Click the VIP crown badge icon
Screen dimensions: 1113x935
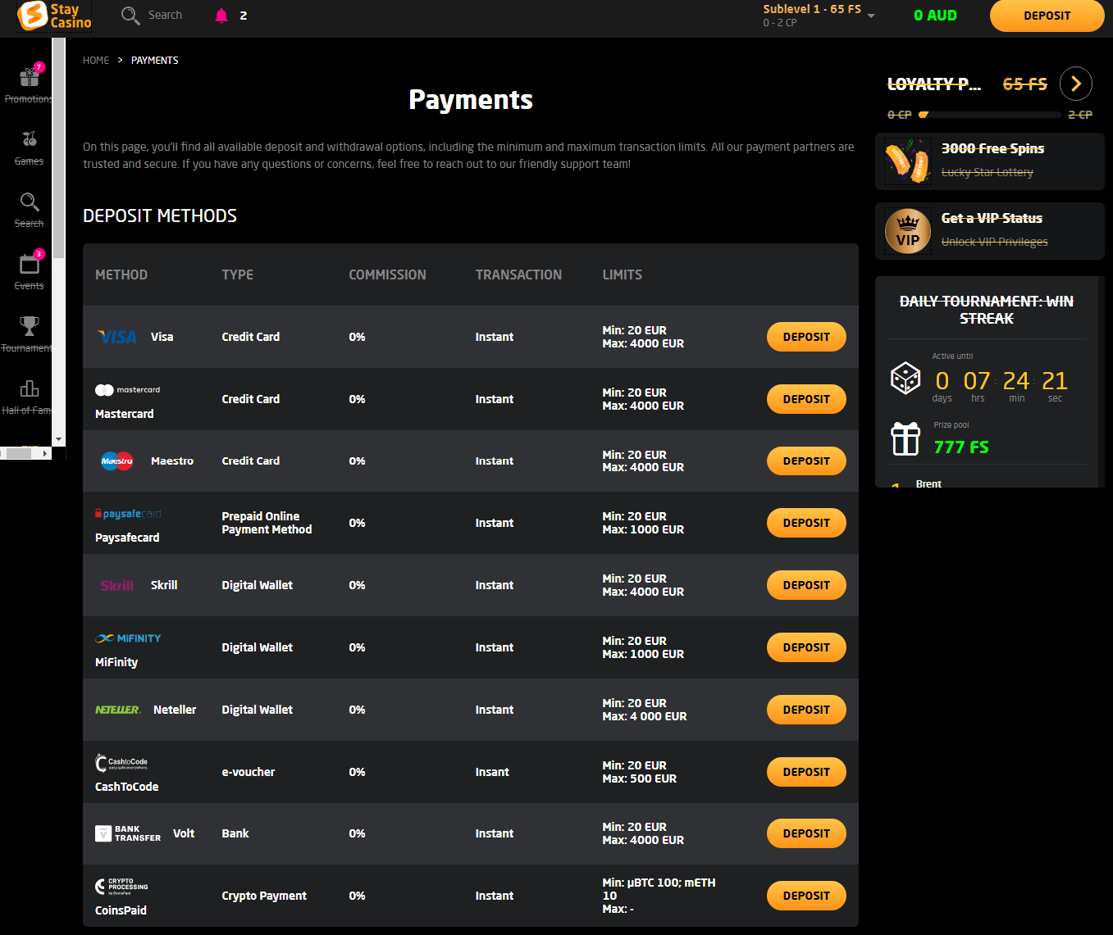click(907, 231)
